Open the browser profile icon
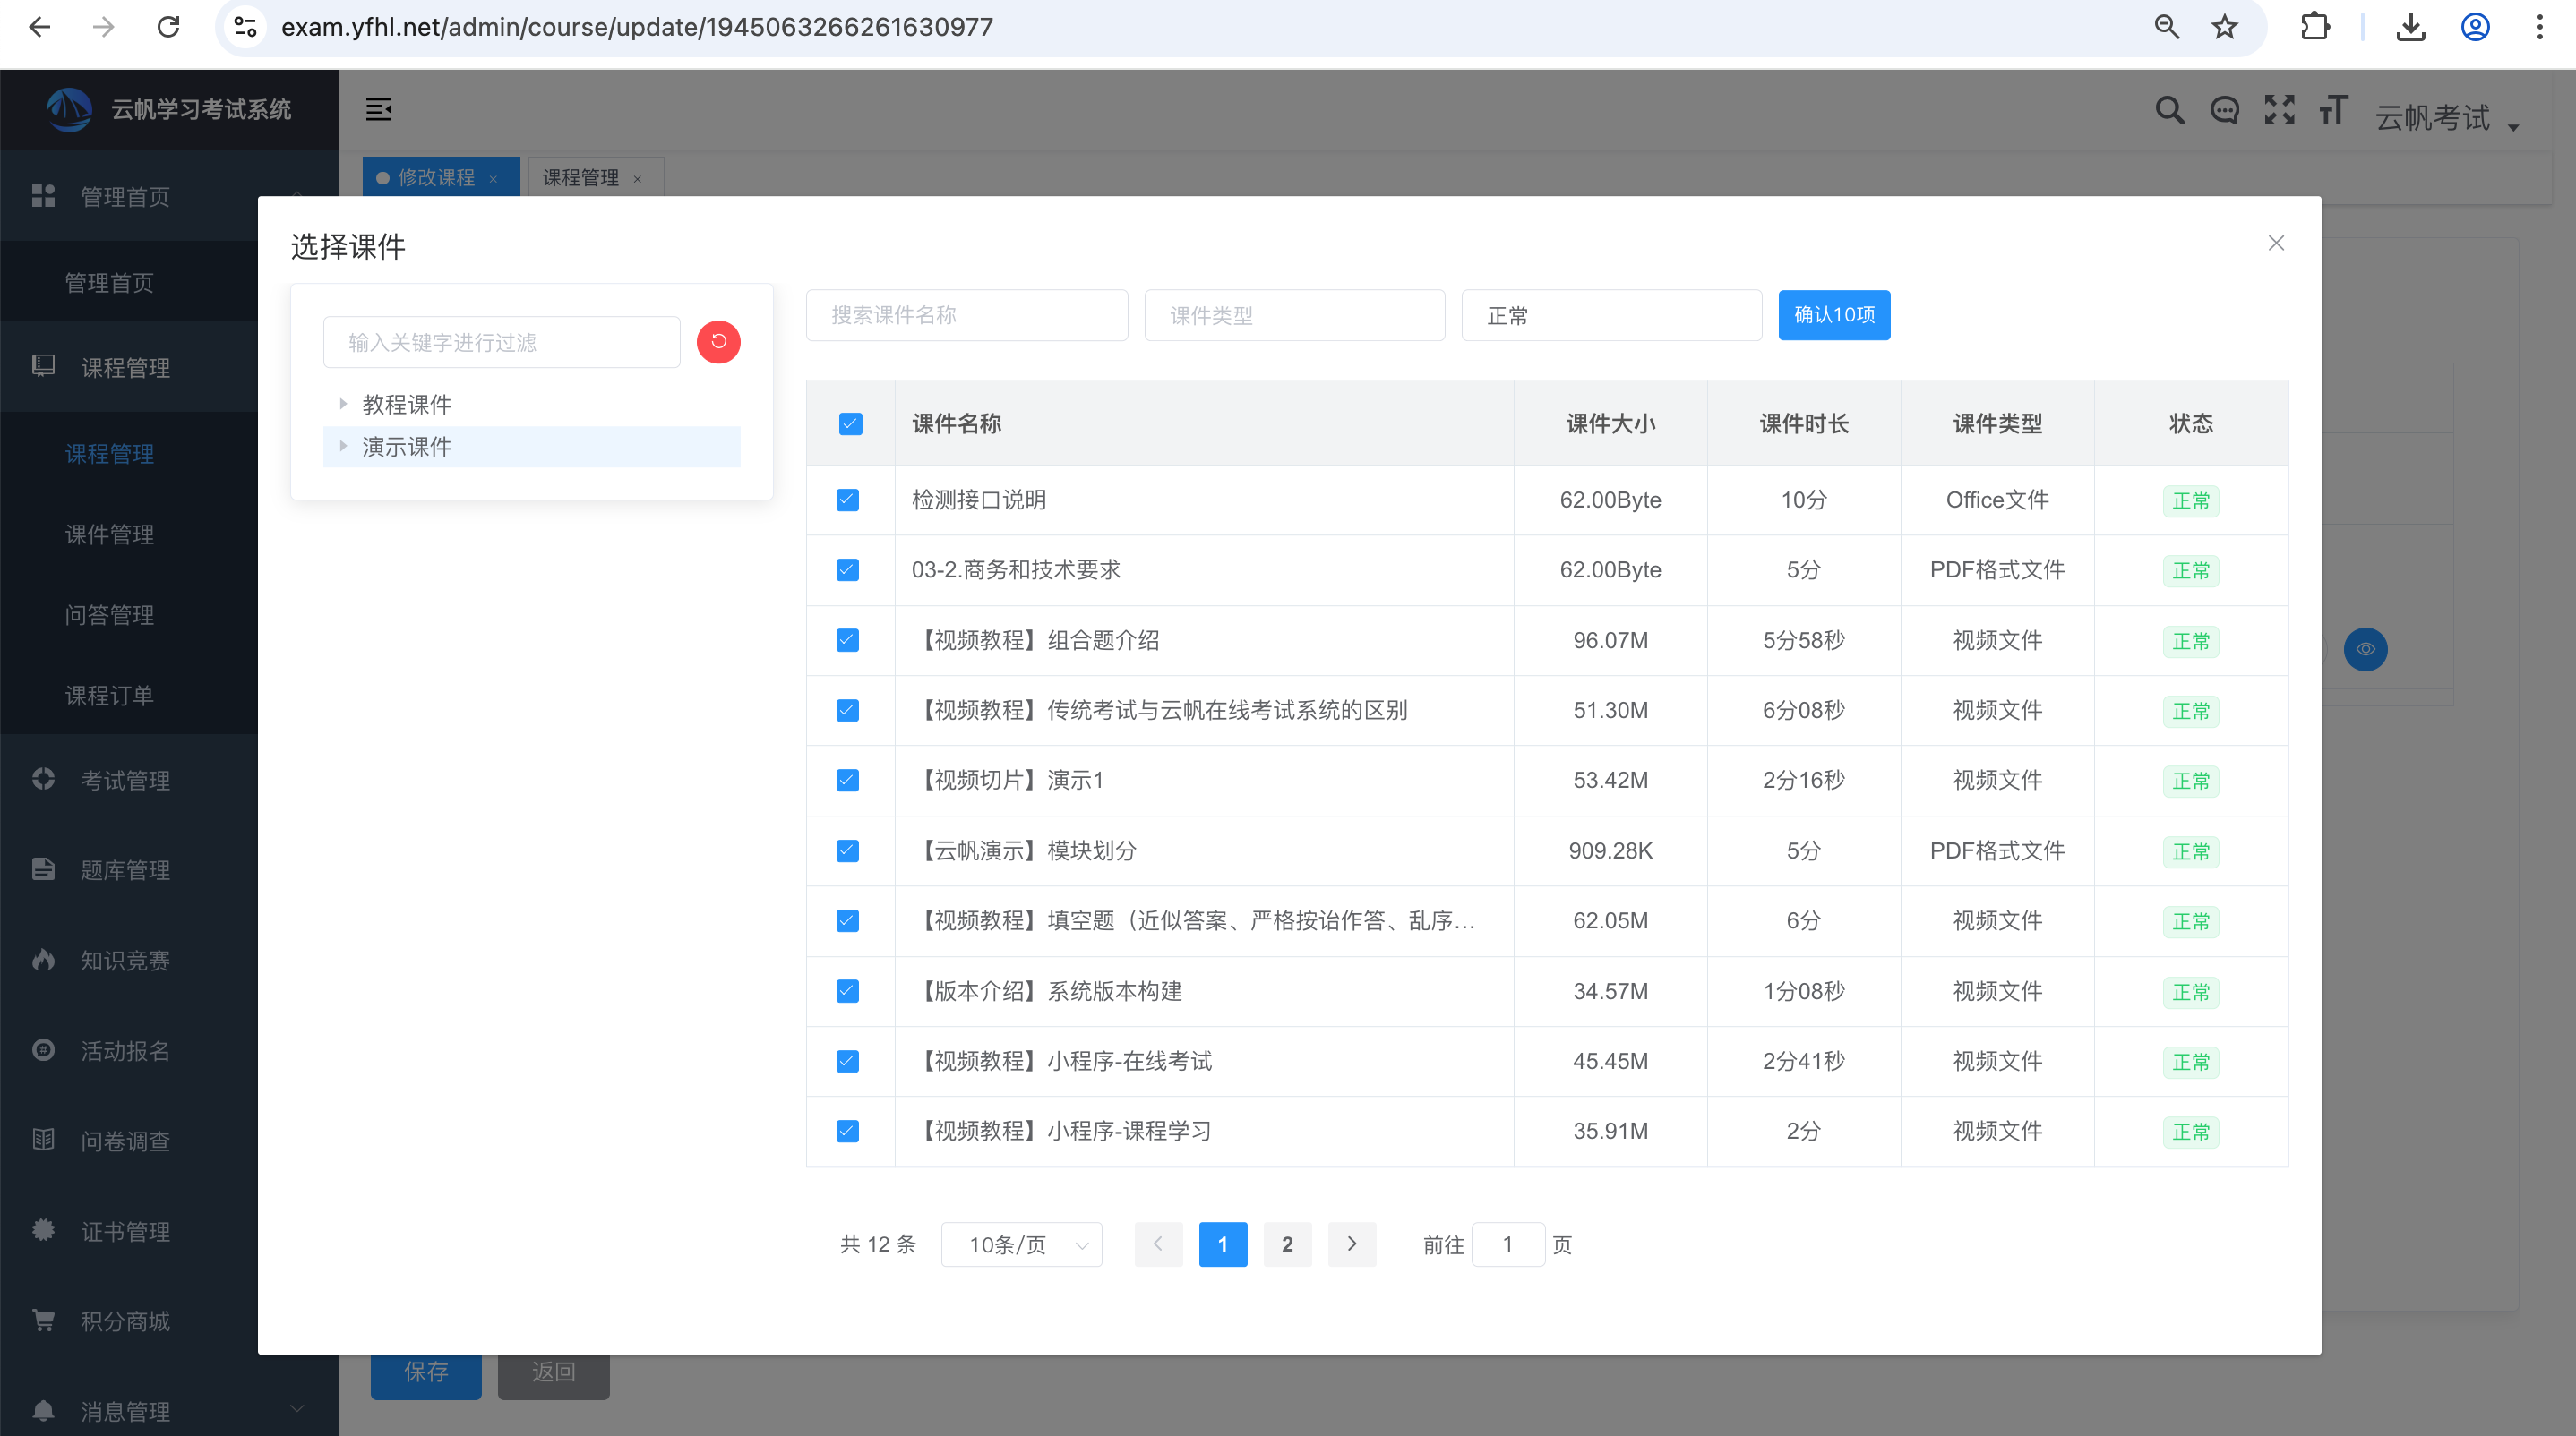The height and width of the screenshot is (1436, 2576). (x=2475, y=27)
